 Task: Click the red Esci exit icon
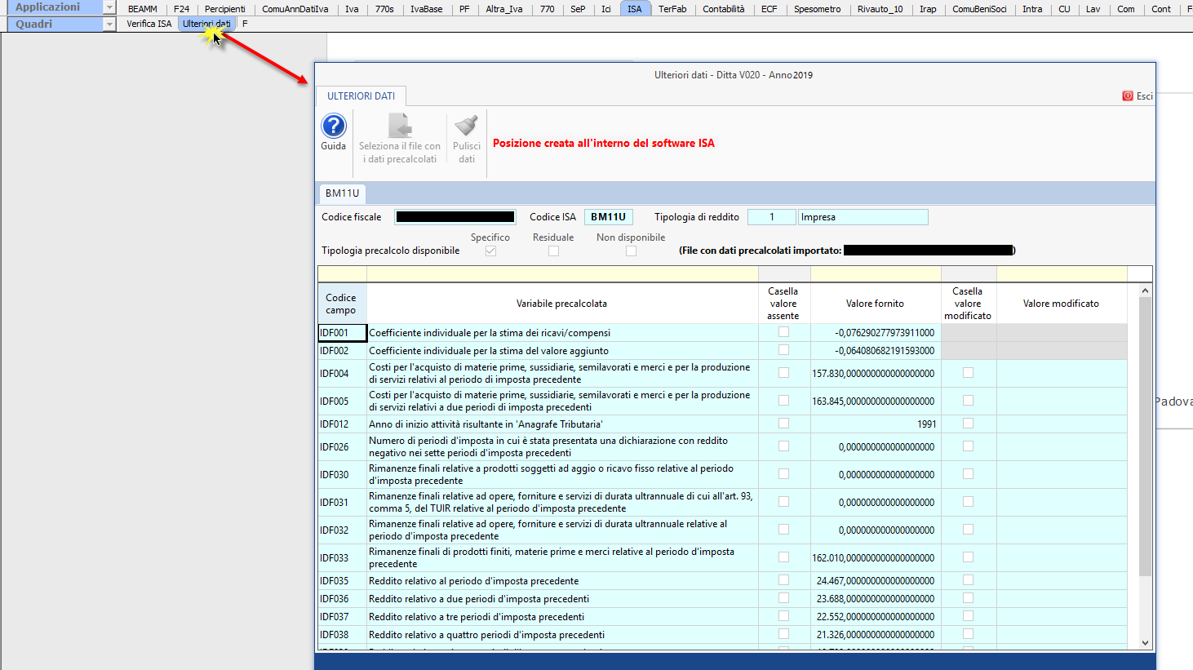(x=1128, y=96)
